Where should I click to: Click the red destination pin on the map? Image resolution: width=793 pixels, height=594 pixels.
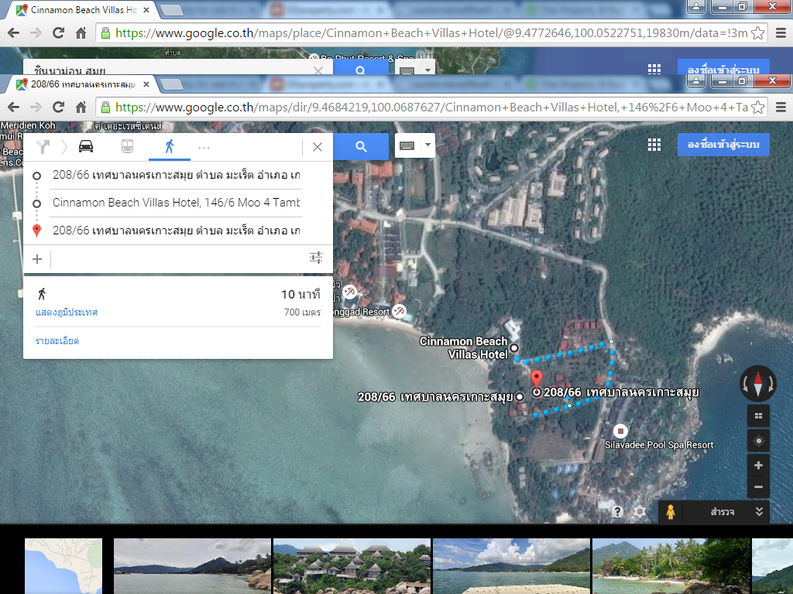click(536, 379)
